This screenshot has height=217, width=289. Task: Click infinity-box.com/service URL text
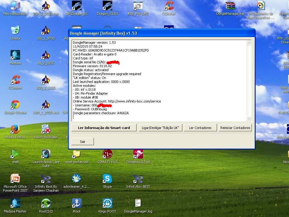click(x=134, y=101)
